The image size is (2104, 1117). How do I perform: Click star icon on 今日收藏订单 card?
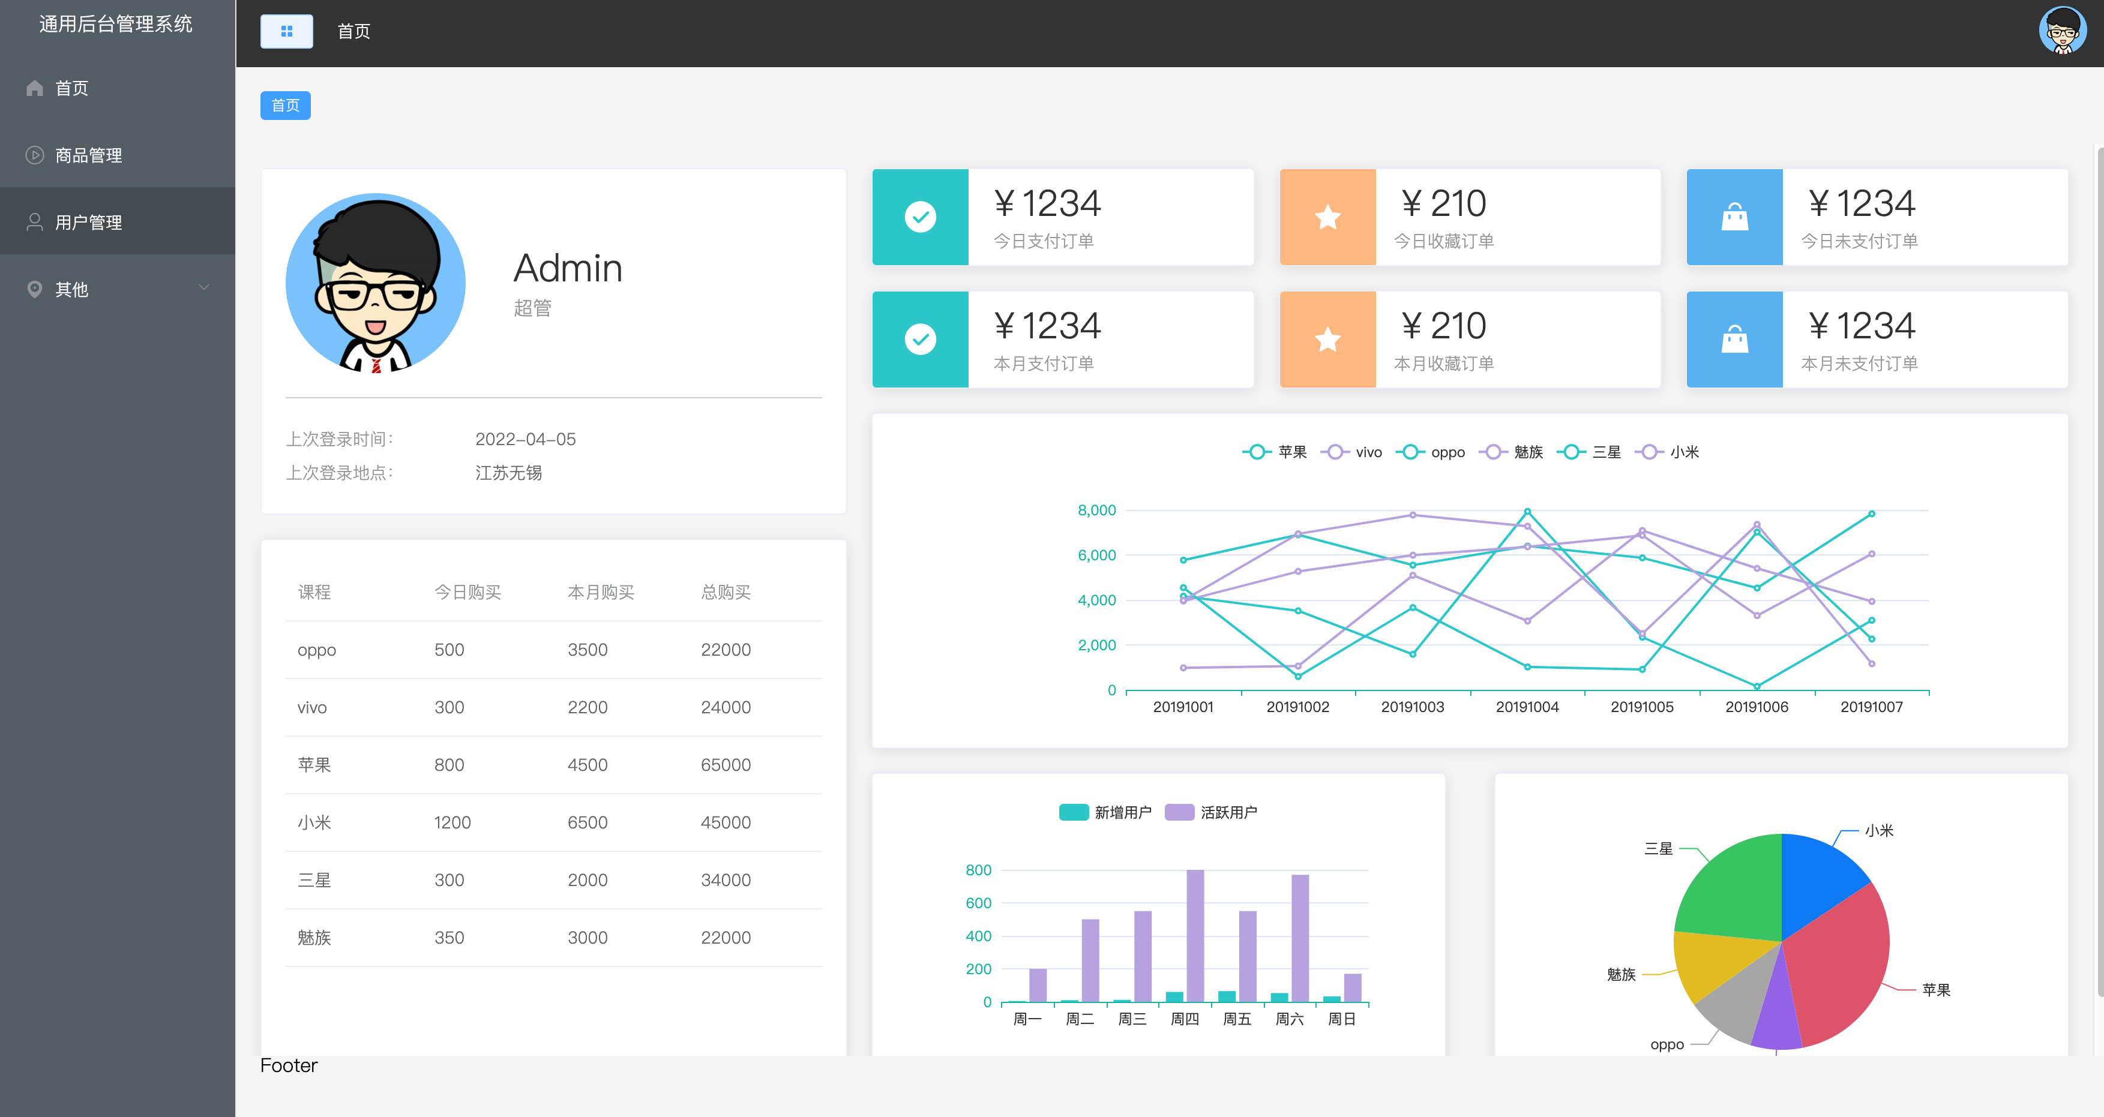pyautogui.click(x=1327, y=217)
